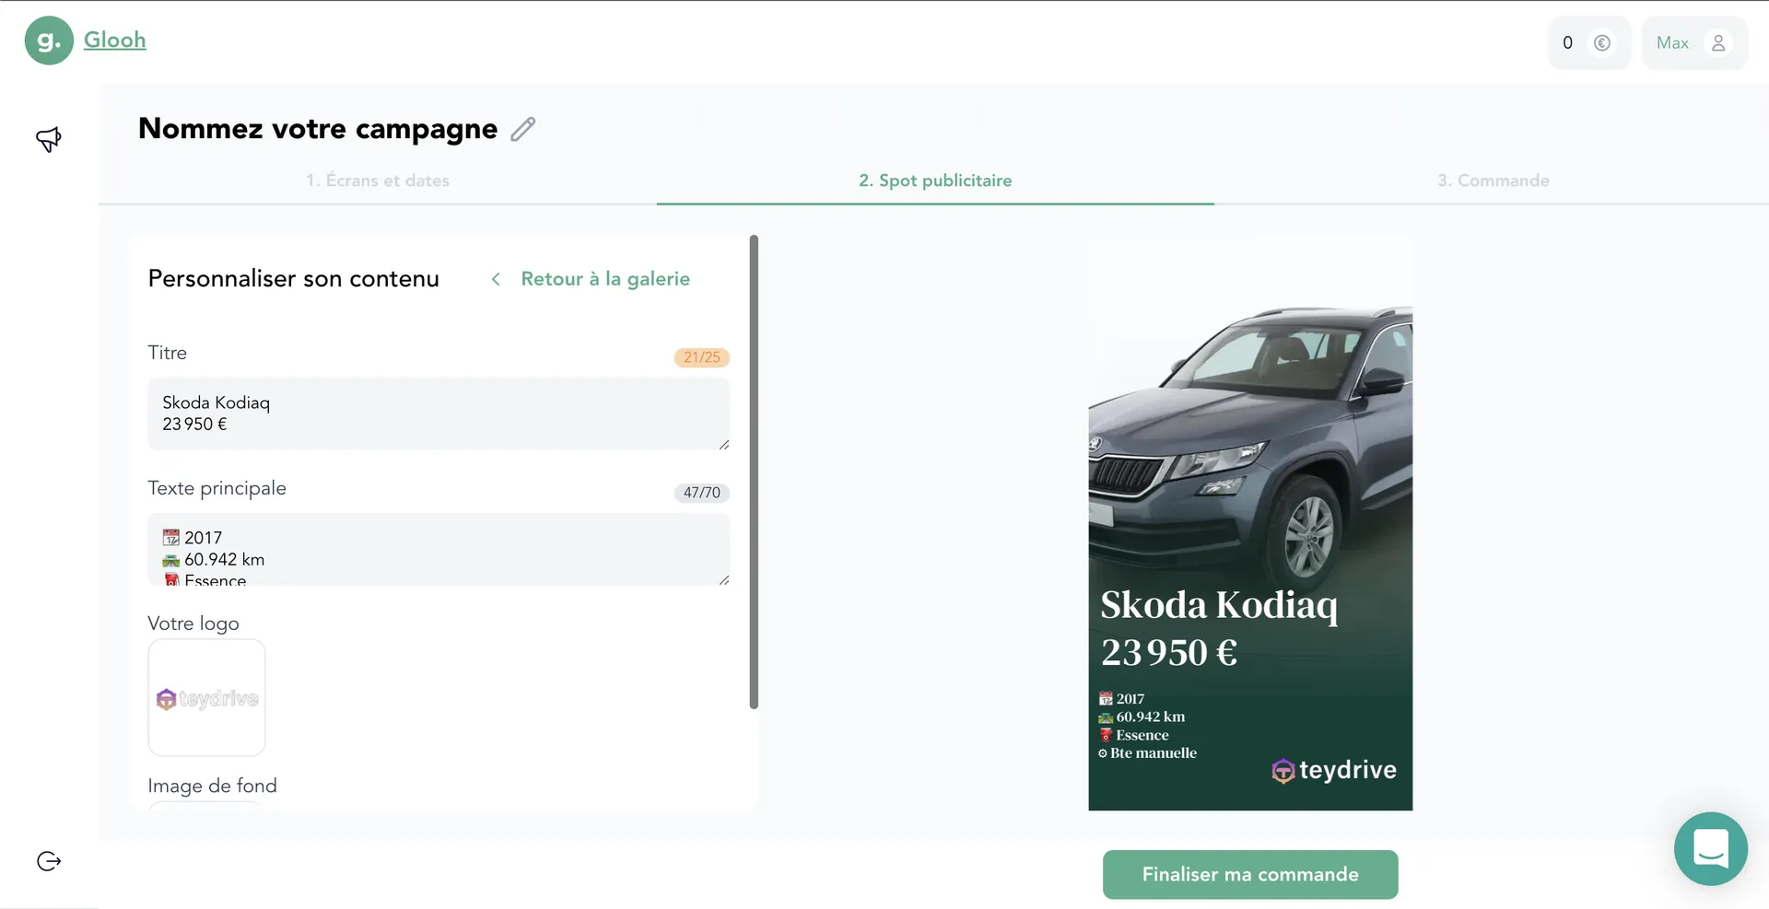Click the Image de fond label
Image resolution: width=1769 pixels, height=909 pixels.
click(212, 786)
